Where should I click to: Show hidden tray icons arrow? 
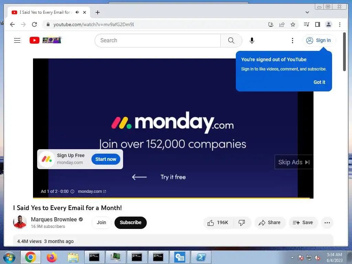(x=292, y=257)
